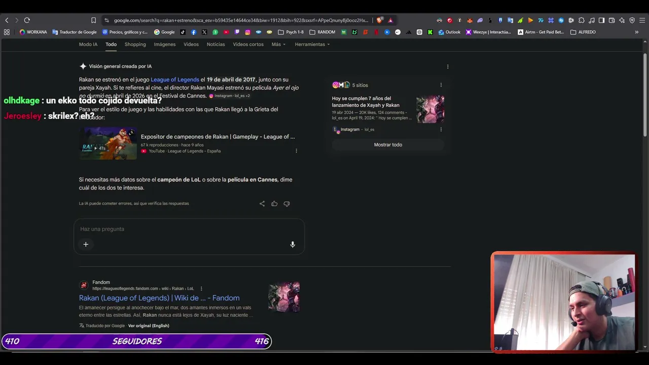The height and width of the screenshot is (365, 649).
Task: Open the Rakan gameplay video thumbnail
Action: (x=108, y=143)
